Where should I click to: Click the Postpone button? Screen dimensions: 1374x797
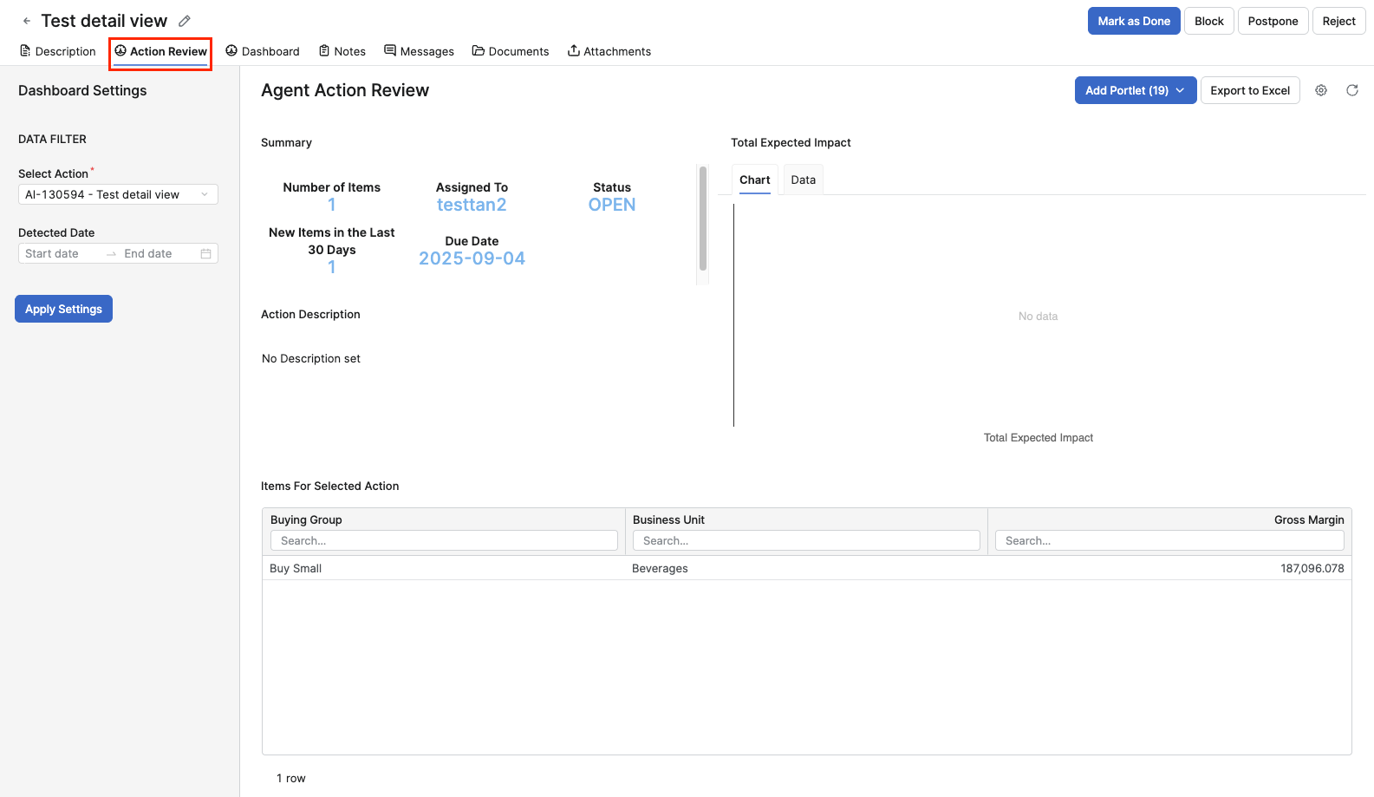[x=1273, y=21]
